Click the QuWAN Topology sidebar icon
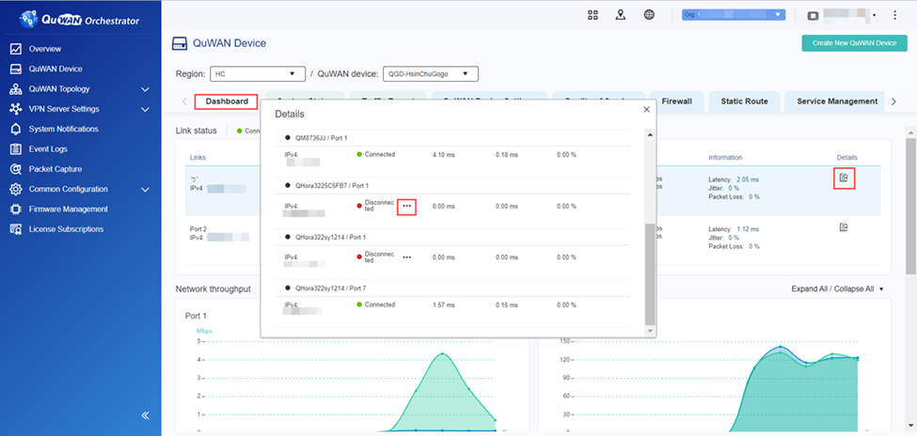This screenshot has height=436, width=917. (x=16, y=89)
